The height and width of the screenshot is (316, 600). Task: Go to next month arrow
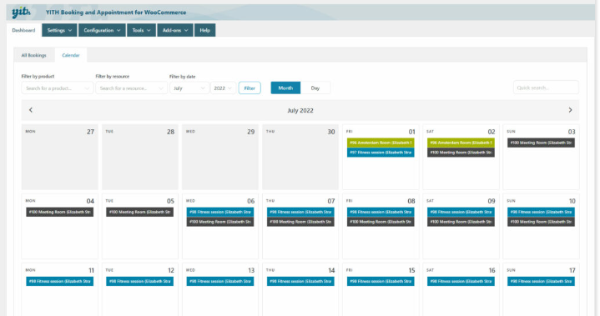(570, 110)
